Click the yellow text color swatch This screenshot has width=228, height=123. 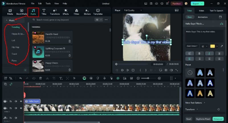[x=213, y=46]
